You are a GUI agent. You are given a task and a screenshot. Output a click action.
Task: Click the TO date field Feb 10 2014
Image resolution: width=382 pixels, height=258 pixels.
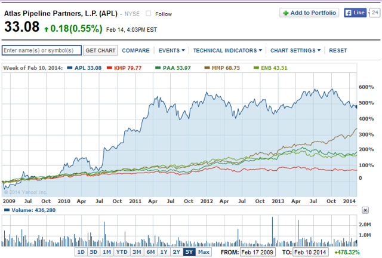pos(310,252)
